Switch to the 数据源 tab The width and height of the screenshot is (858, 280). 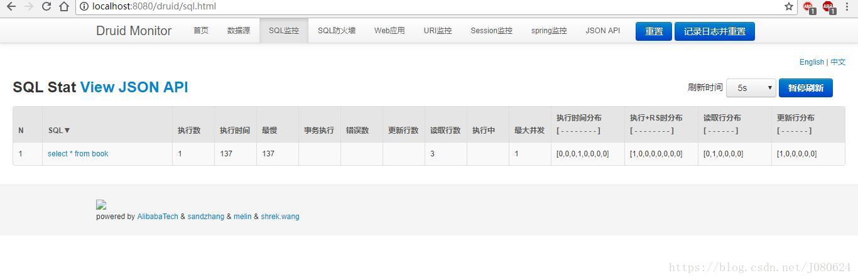[x=239, y=31]
